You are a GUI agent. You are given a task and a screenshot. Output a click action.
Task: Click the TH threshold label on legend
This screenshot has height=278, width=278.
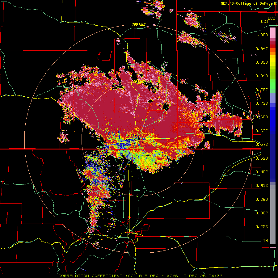point(265,241)
